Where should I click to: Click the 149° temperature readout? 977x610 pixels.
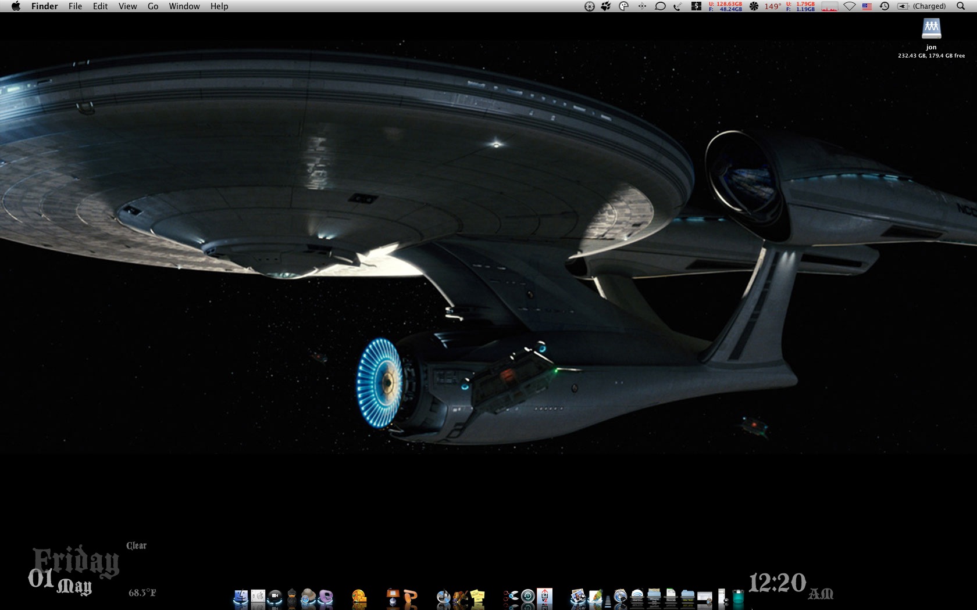[773, 6]
